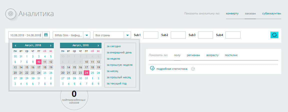Click the pie chart detailed statistics icon
288x112 pixels.
(152, 69)
